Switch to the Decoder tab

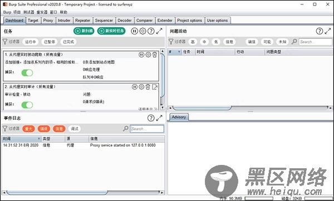tap(125, 21)
